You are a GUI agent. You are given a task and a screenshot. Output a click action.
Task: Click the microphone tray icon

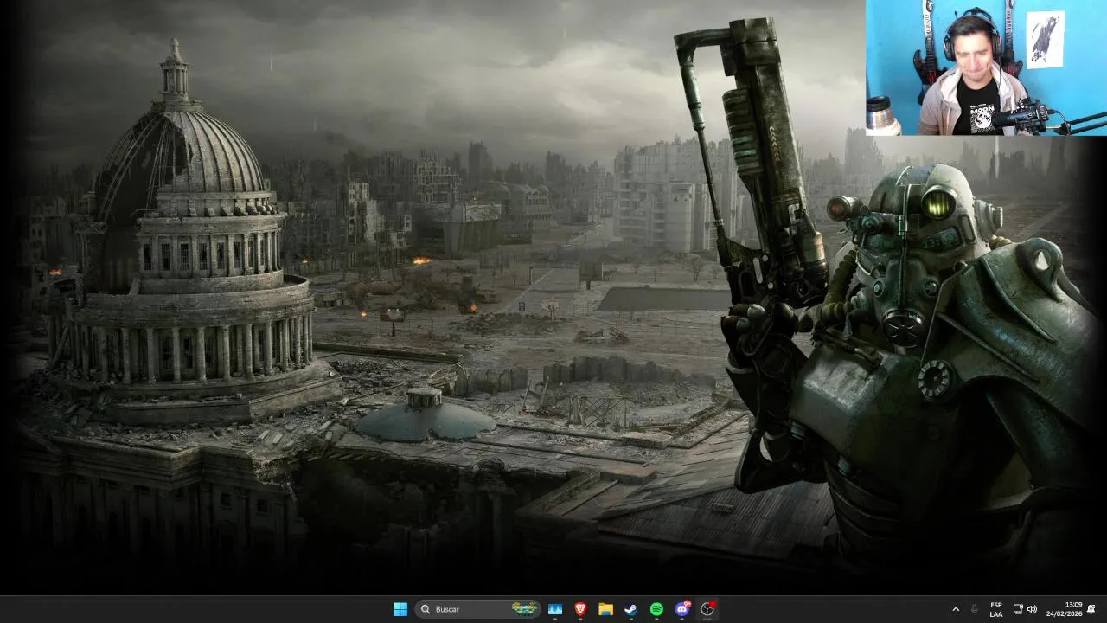pyautogui.click(x=975, y=609)
